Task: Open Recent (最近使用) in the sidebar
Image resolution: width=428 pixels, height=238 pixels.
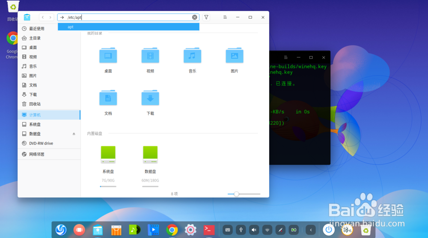Action: click(49, 29)
